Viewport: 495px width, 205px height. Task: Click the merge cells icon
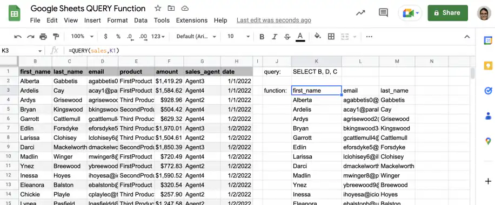pos(345,37)
